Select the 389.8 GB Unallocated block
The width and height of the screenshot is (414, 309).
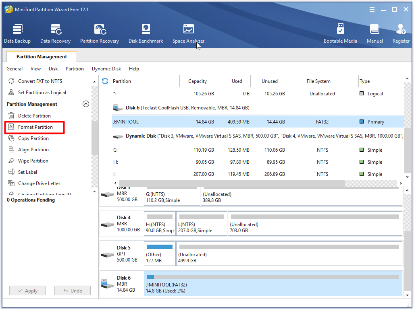pyautogui.click(x=302, y=196)
